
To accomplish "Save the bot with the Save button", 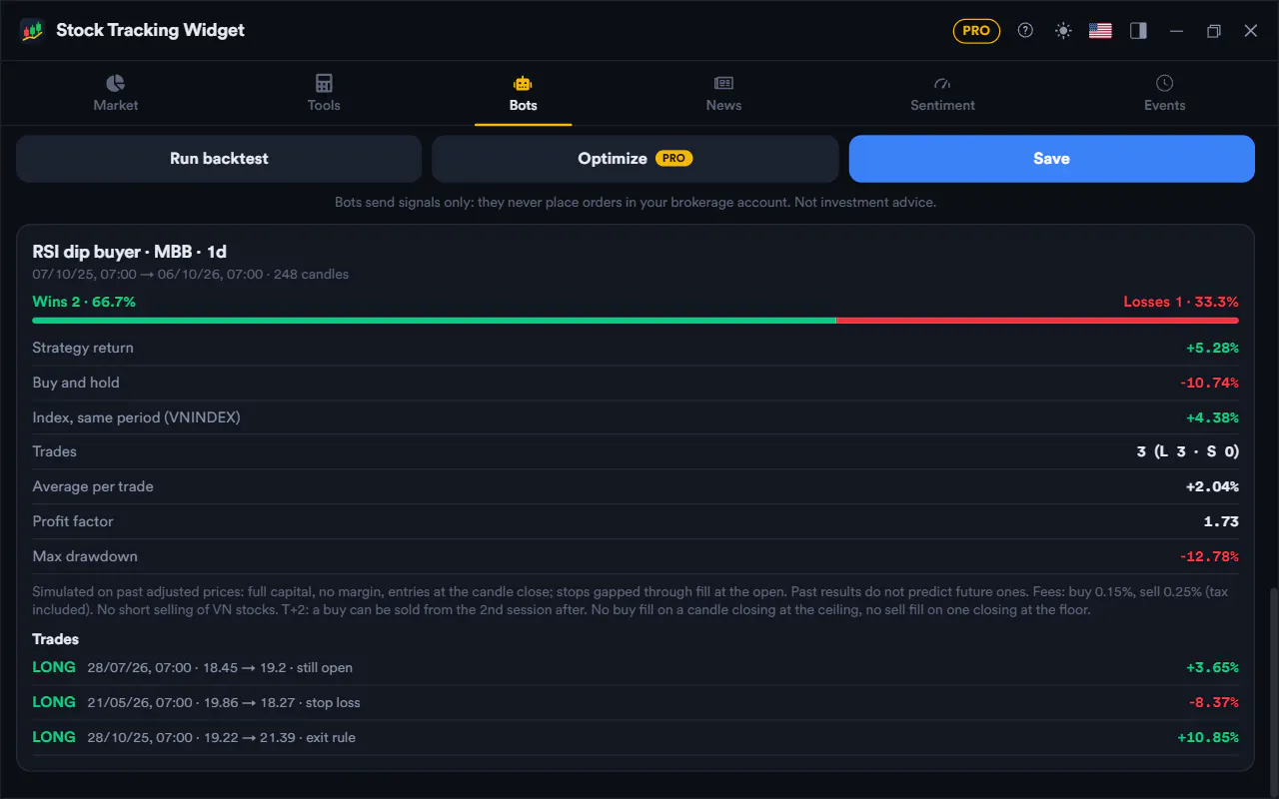I will pyautogui.click(x=1051, y=159).
